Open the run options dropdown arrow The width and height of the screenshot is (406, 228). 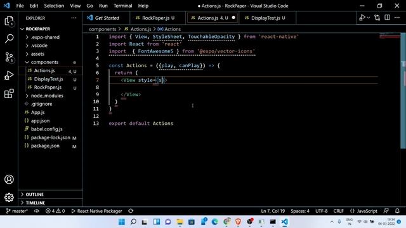pyautogui.click(x=369, y=18)
